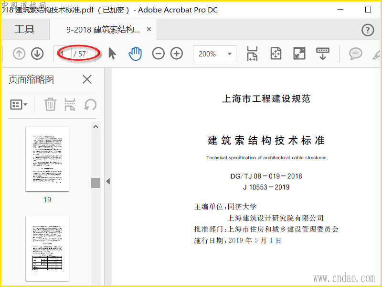Click the insert/split pages icon in thumbnails

coord(70,104)
